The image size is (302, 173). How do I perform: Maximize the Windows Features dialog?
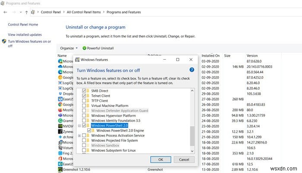coord(178,60)
